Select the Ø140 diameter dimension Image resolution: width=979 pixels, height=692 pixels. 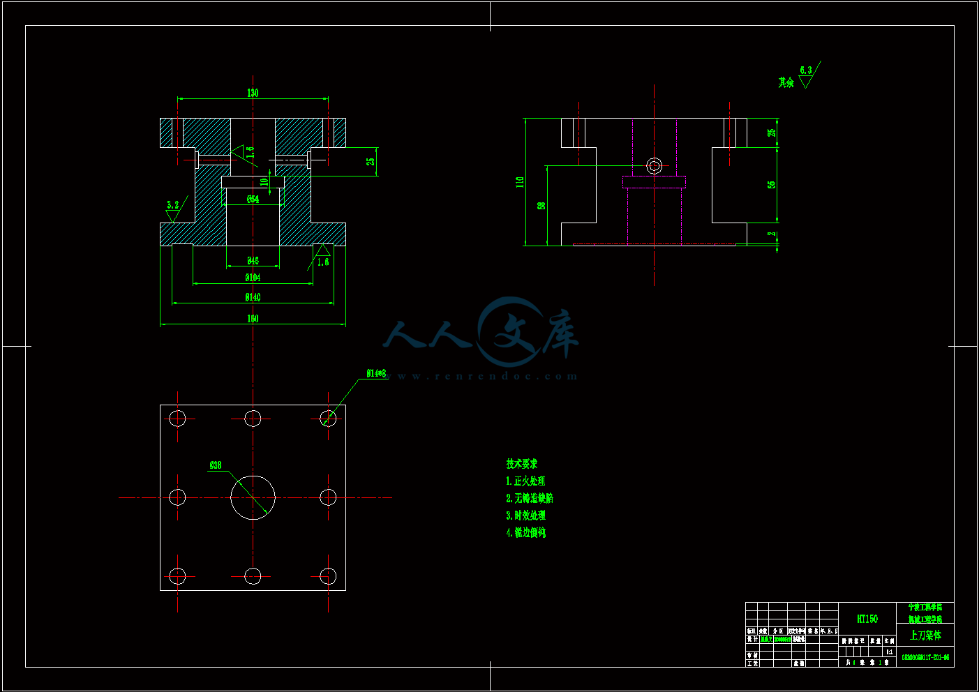(253, 297)
